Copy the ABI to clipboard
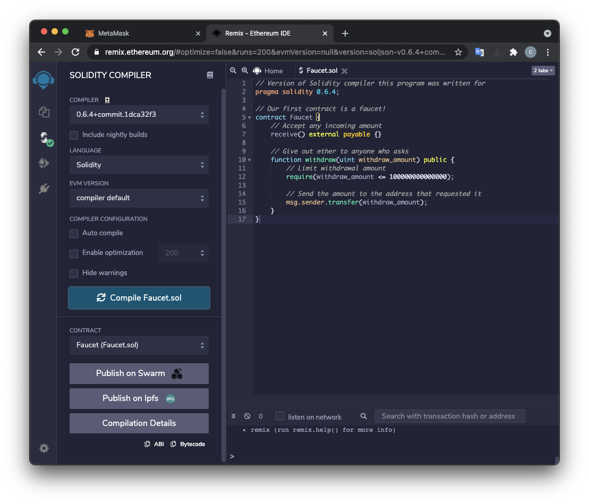The height and width of the screenshot is (504, 589). (x=155, y=444)
